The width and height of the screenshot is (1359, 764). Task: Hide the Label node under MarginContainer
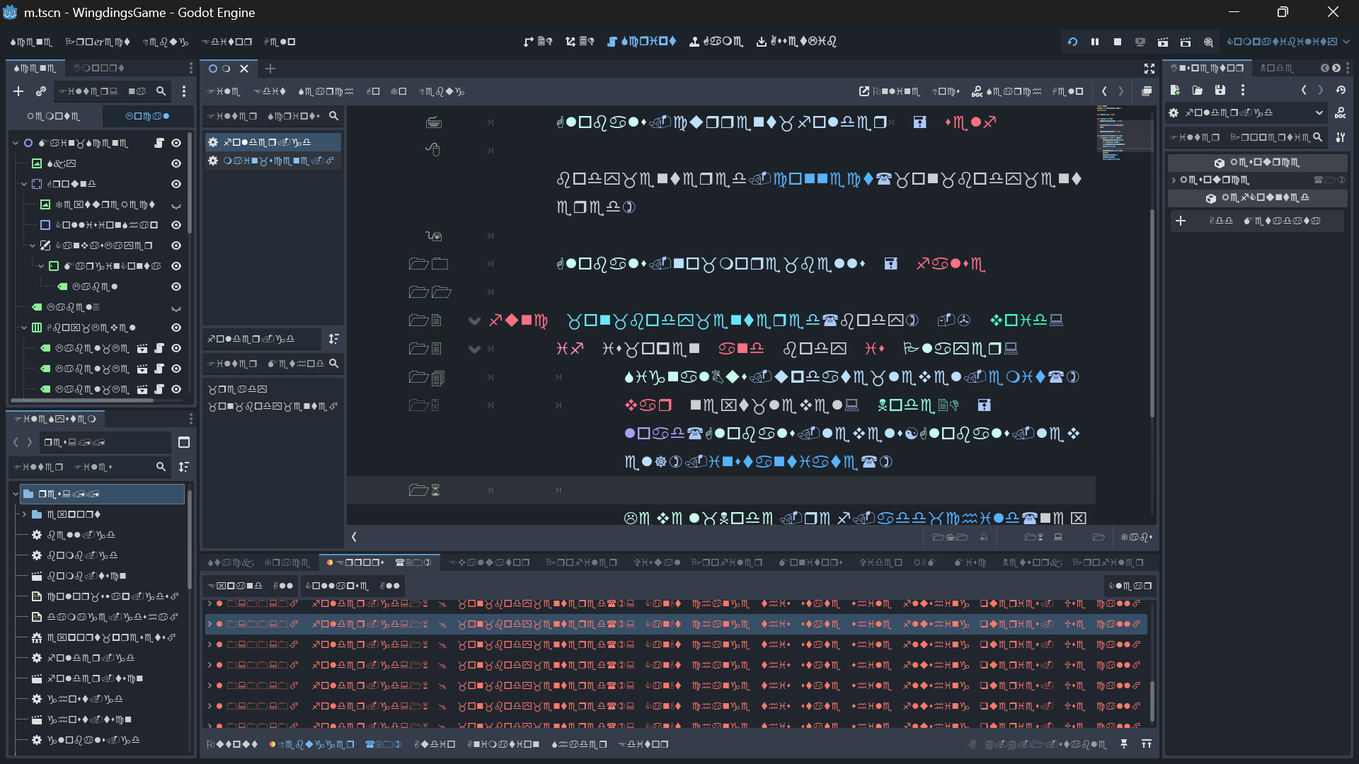(x=176, y=286)
